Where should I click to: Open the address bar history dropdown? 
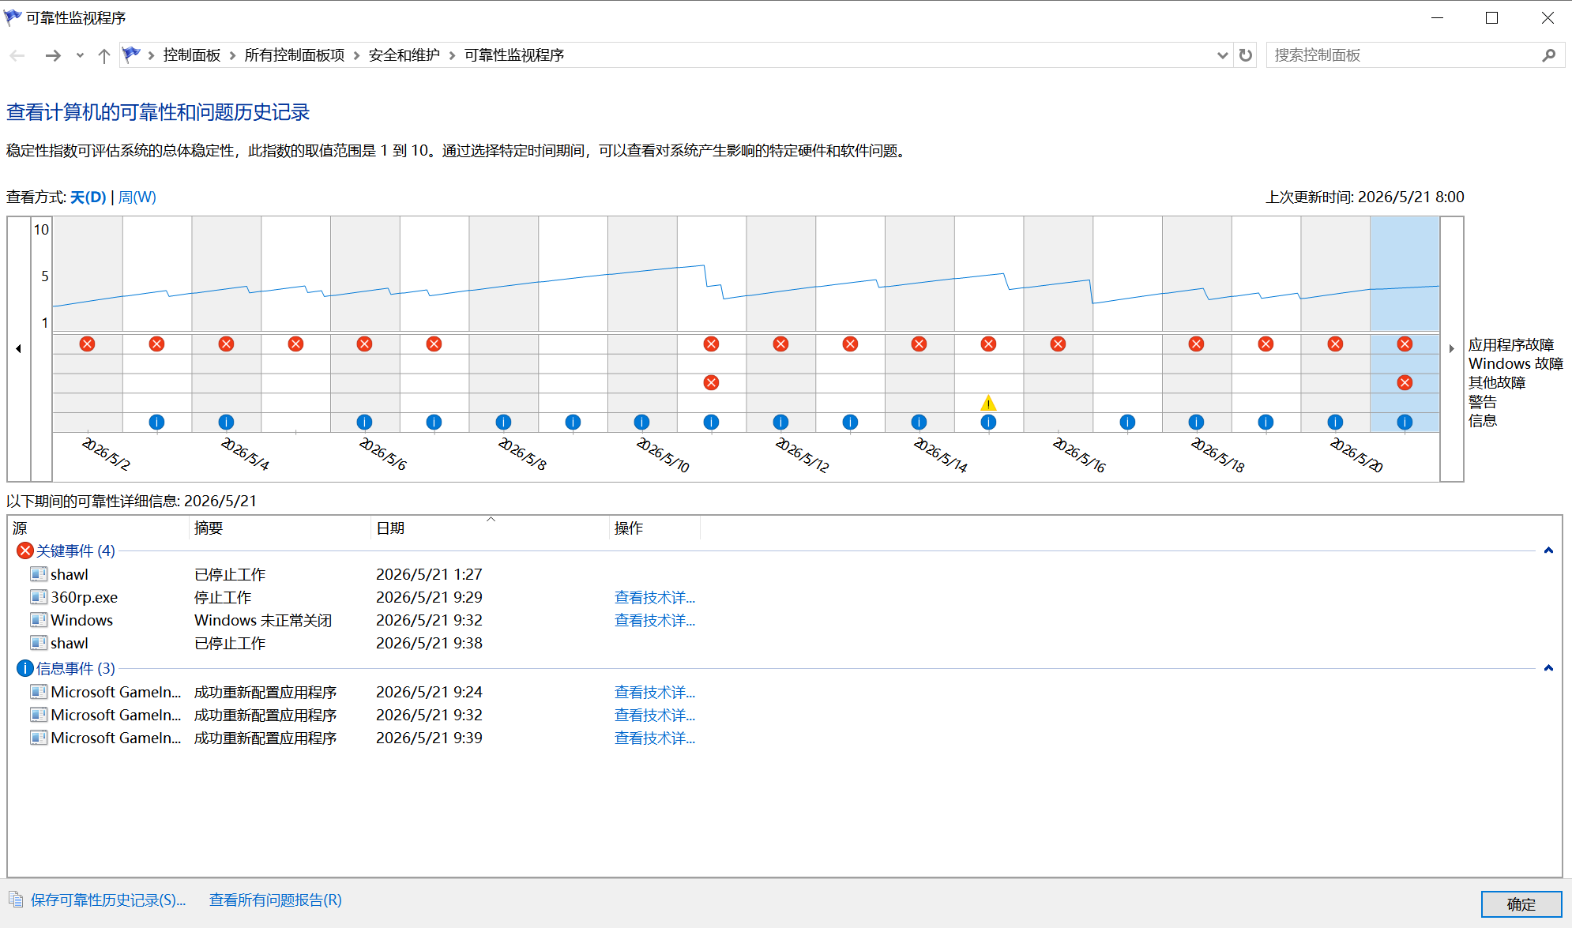pyautogui.click(x=1222, y=55)
